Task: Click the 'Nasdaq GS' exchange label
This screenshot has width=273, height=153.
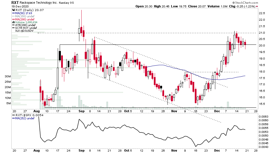Action: click(x=66, y=3)
